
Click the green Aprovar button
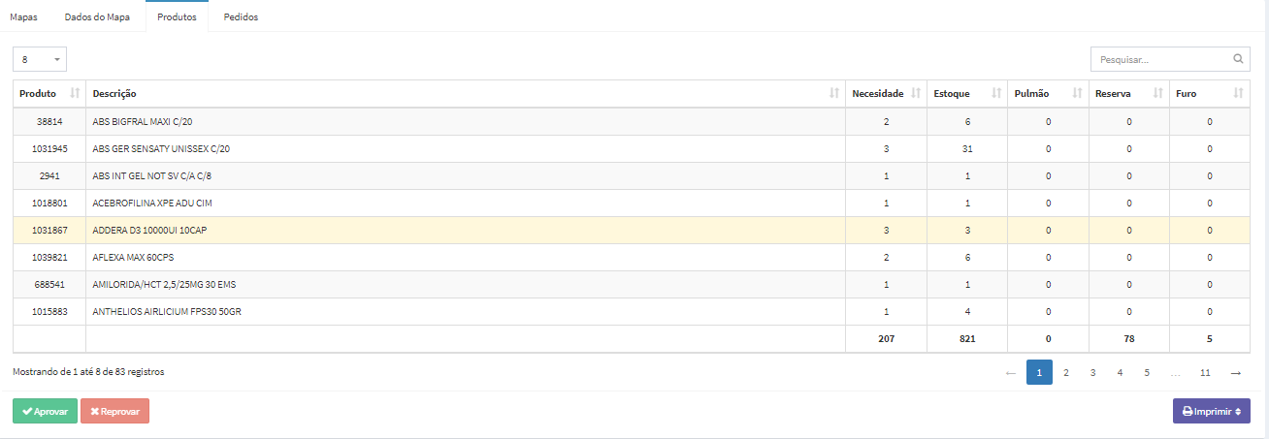(x=45, y=411)
